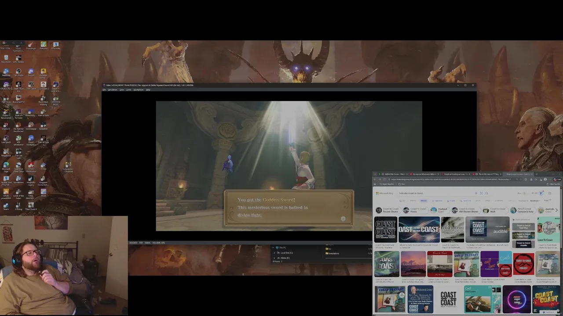This screenshot has width=563, height=316.
Task: Launch the PCSX2 desktop shortcut
Action: click(x=44, y=166)
